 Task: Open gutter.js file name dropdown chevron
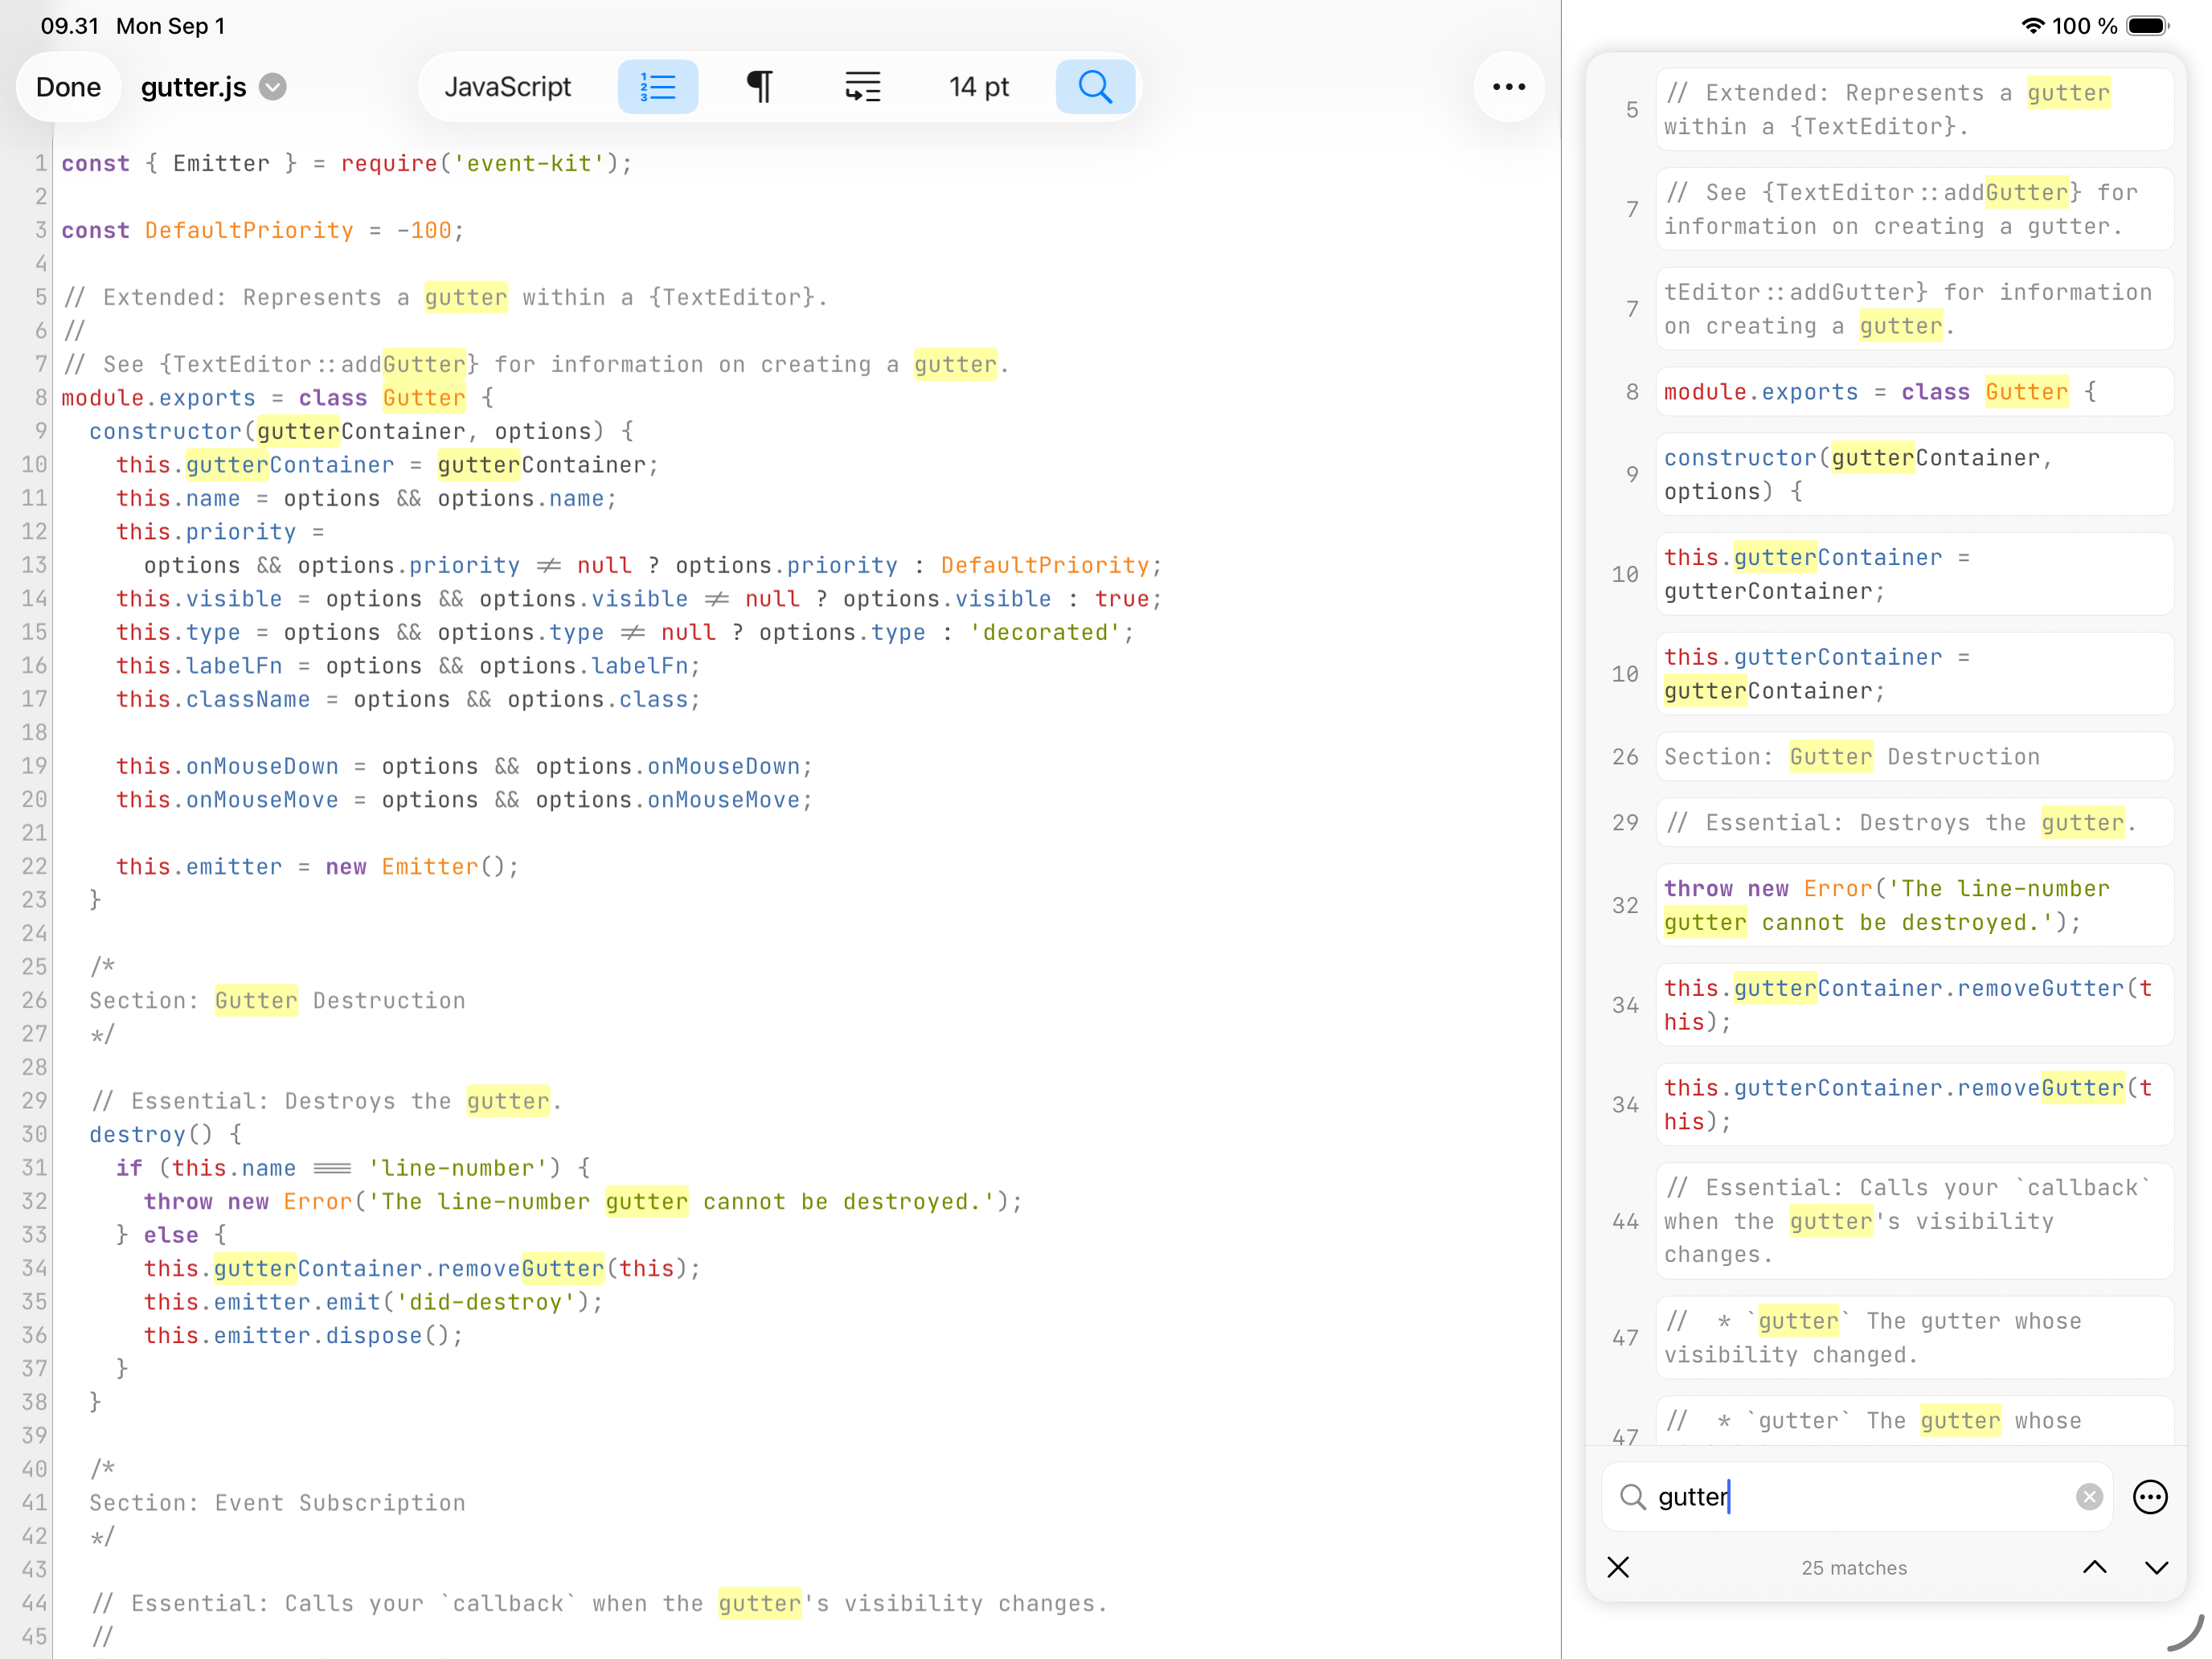(273, 87)
